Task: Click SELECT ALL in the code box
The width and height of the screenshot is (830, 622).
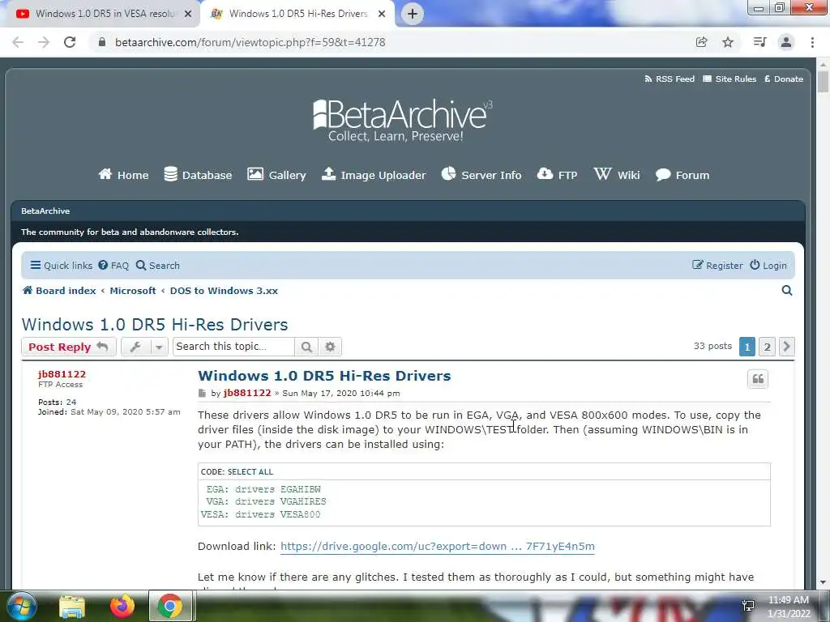Action: 250,472
